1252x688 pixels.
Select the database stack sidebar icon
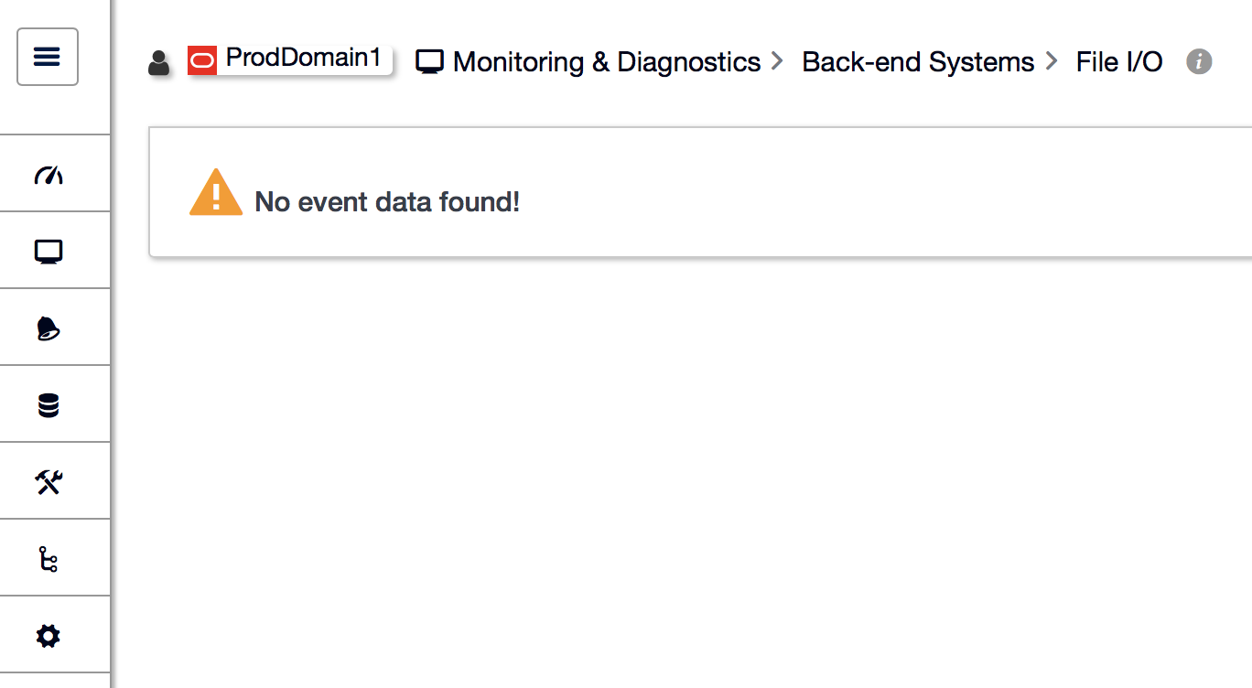click(48, 405)
